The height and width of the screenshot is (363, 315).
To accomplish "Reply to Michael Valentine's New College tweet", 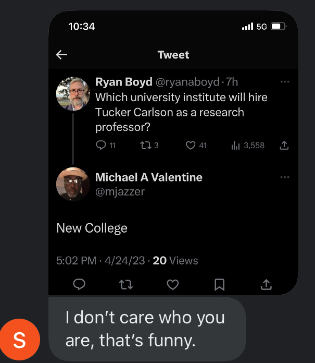I will (x=79, y=284).
